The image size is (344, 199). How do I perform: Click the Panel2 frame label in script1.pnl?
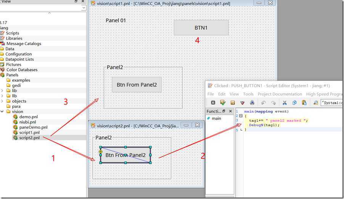(115, 67)
